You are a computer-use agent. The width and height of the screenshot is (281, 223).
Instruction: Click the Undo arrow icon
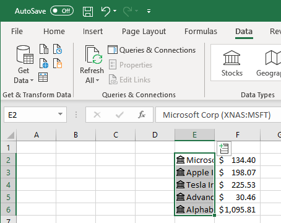click(x=106, y=11)
